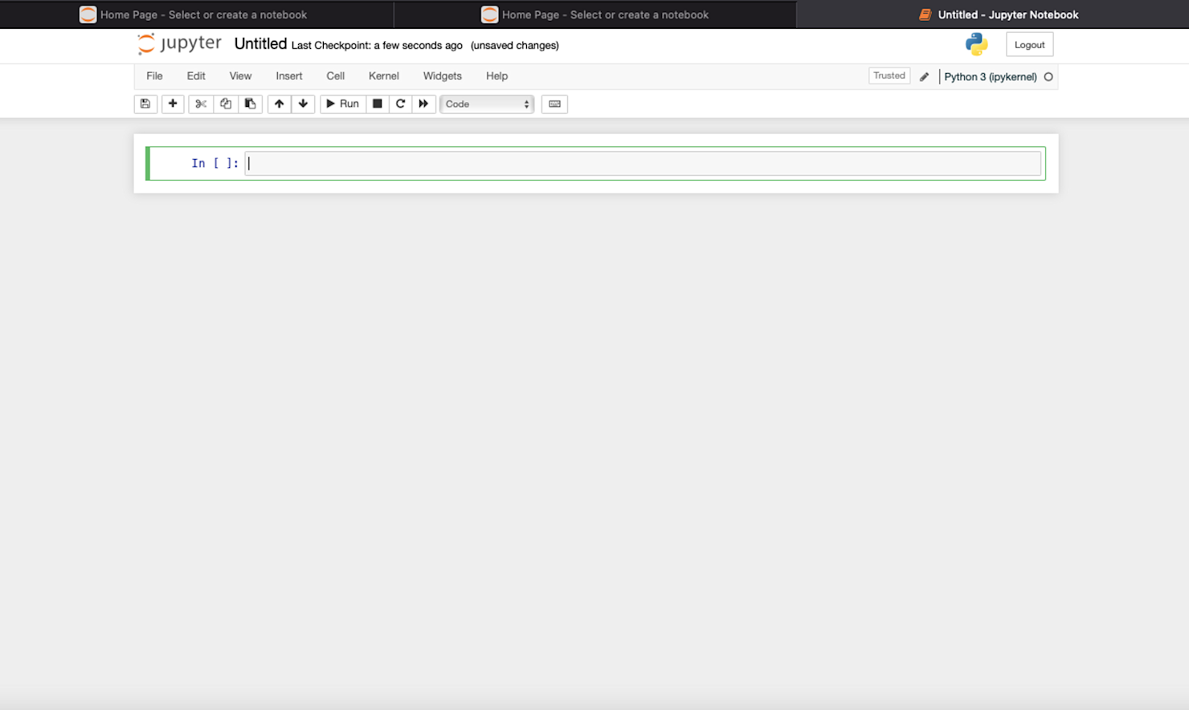Check kernel status indicator circle
1189x710 pixels.
1049,76
